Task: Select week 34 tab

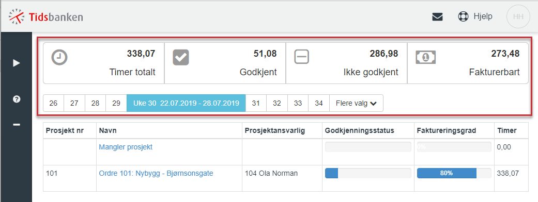Action: [319, 103]
